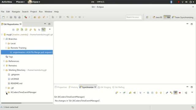Click the Print toolbar icon
Image resolution: width=196 pixels, height=110 pixels.
(19, 17)
